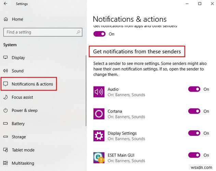The width and height of the screenshot is (216, 171).
Task: Disable Display Settings notifications switch
Action: tap(194, 133)
